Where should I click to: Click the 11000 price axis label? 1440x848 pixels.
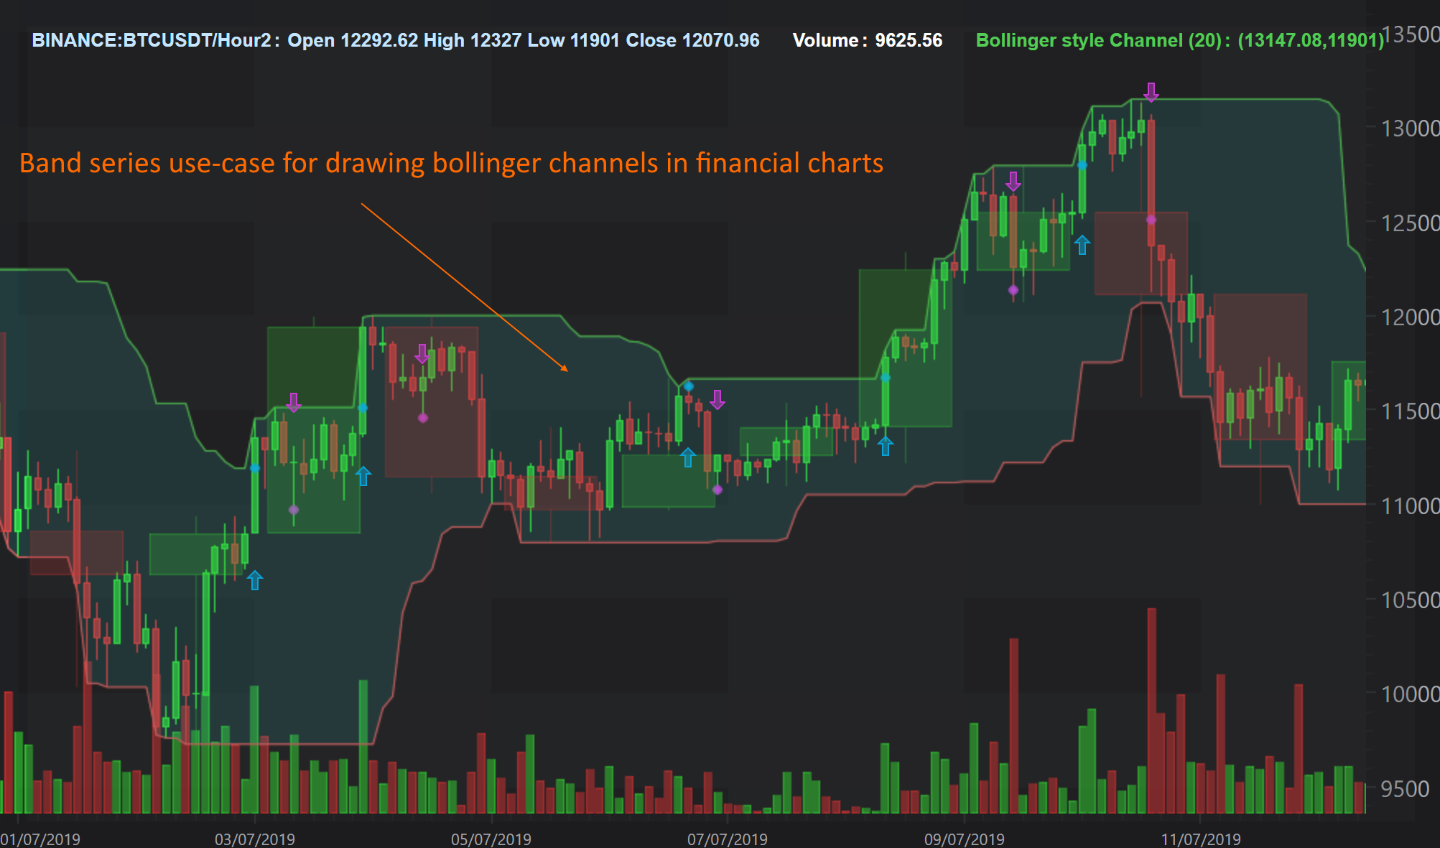click(x=1410, y=505)
